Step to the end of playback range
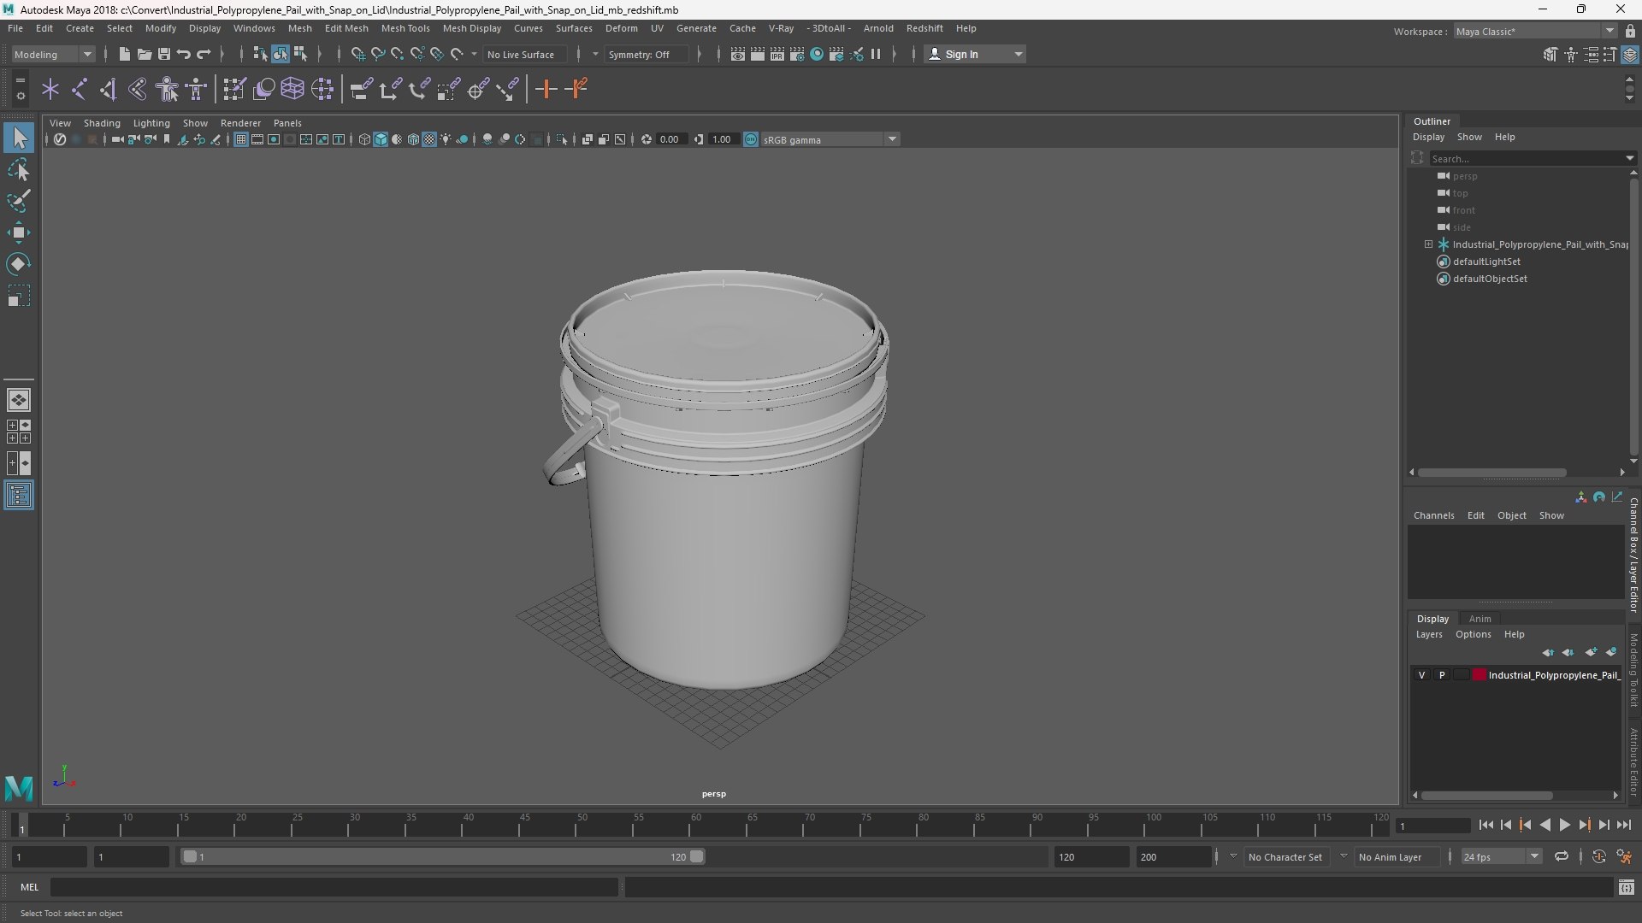Screen dimensions: 1642x923 (1623, 825)
